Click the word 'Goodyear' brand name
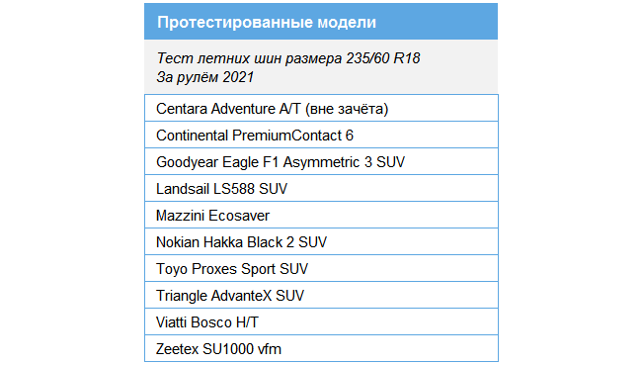Image resolution: width=642 pixels, height=365 pixels. (x=187, y=162)
